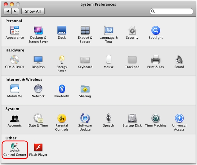Image resolution: width=197 pixels, height=165 pixels.
Task: Click the preferences search field
Action: (x=171, y=11)
